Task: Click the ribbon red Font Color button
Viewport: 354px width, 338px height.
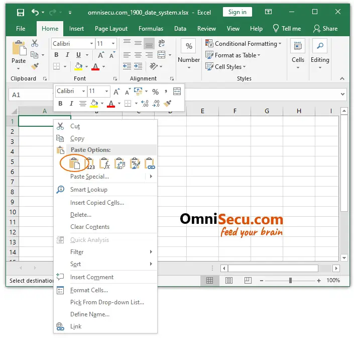Action: [x=95, y=66]
